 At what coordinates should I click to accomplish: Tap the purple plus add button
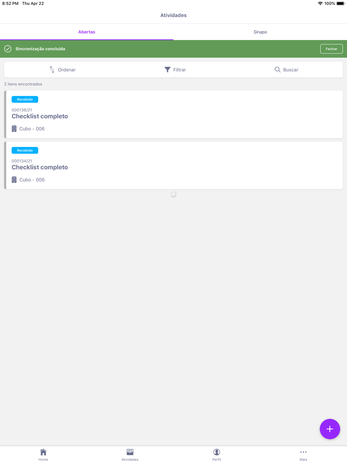(x=330, y=429)
